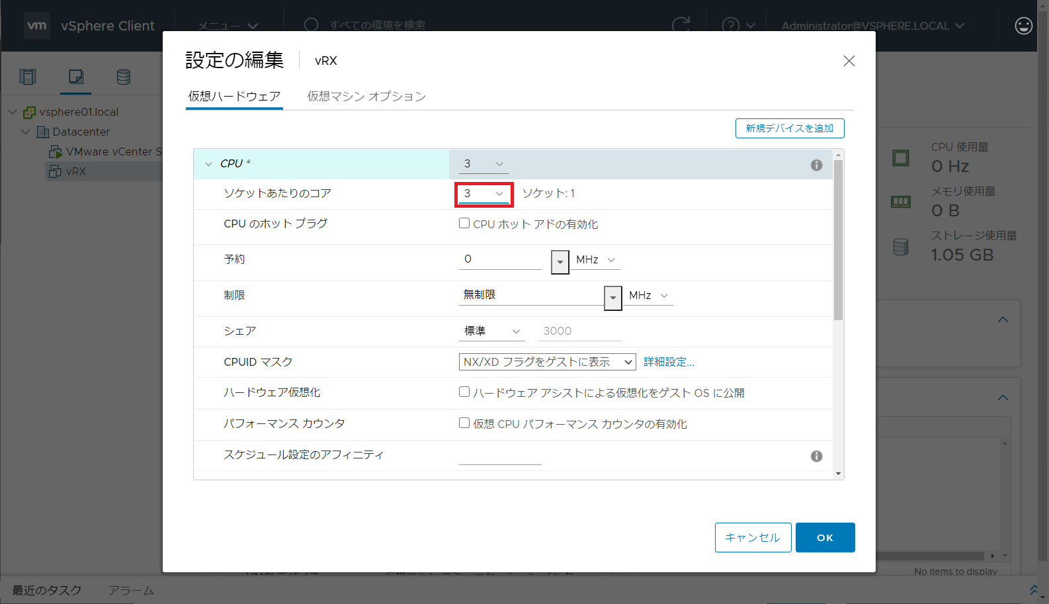
Task: Collapse the lower background panel chevron
Action: (x=1003, y=398)
